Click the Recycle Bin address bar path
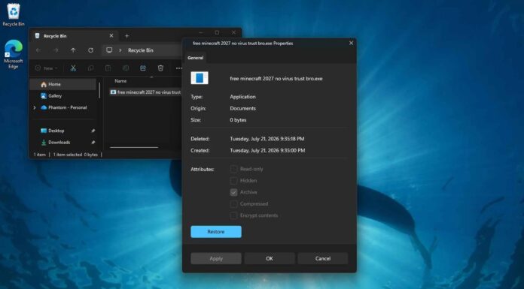The height and width of the screenshot is (289, 524). (x=141, y=50)
